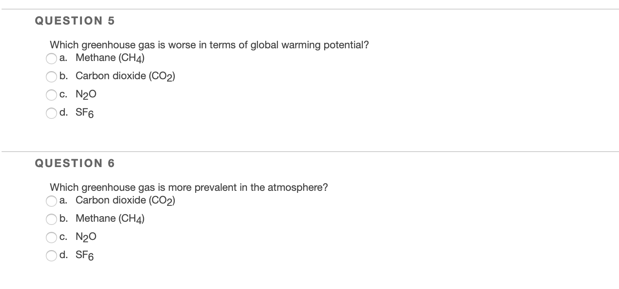The image size is (619, 289).
Task: Click the N2O answer text in Question 5
Action: (x=86, y=94)
